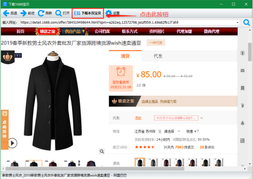This screenshot has width=253, height=179.
Task: Click the mail envelope icon in right sidebar
Action: 243,70
